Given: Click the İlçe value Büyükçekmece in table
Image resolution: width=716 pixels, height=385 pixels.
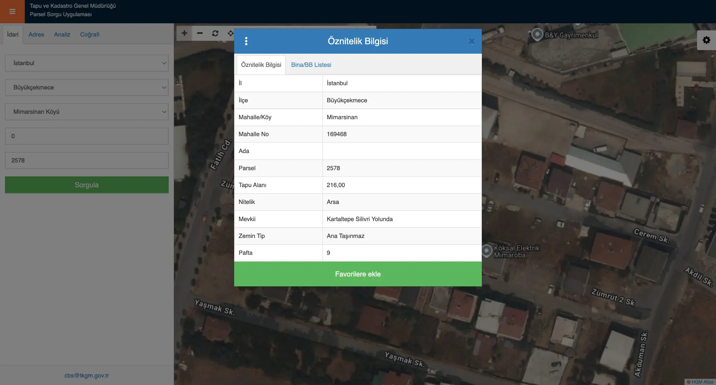Looking at the screenshot, I should 347,100.
